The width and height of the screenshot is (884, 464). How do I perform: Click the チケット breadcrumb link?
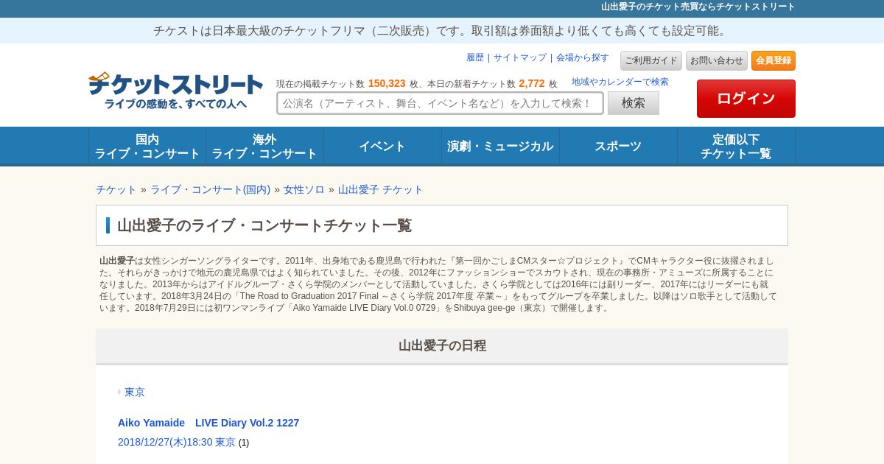coord(116,189)
